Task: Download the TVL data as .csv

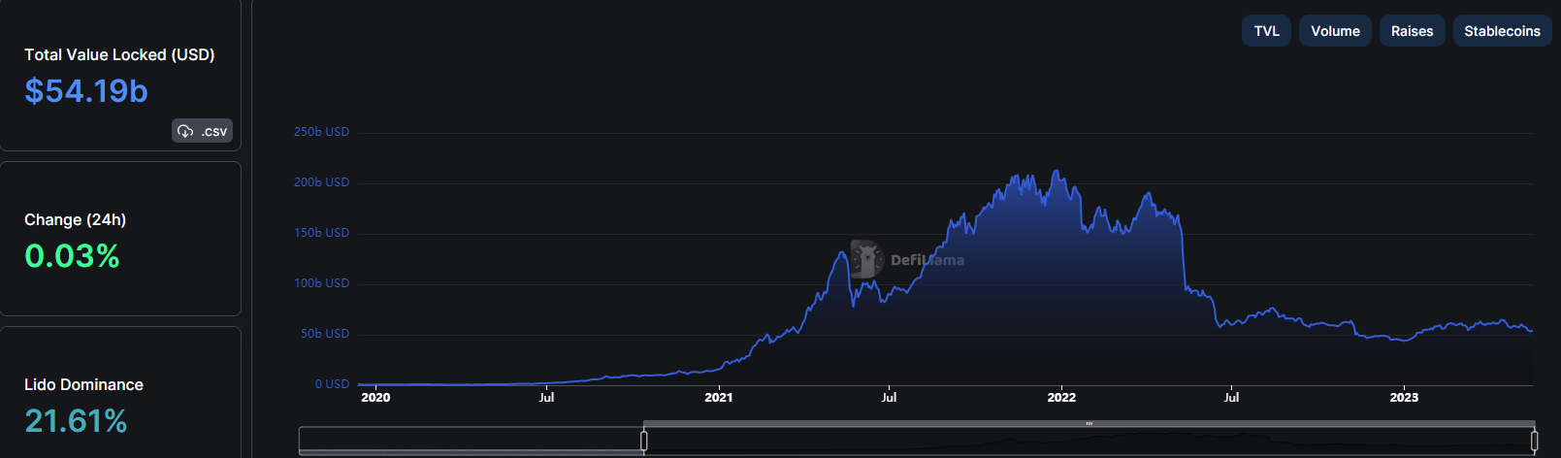Action: click(x=203, y=131)
